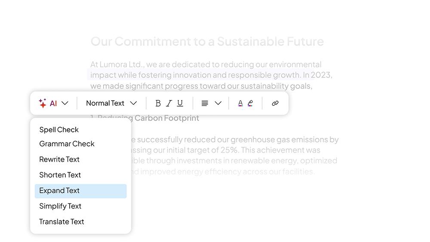The image size is (430, 242).
Task: Select Grammar Check option
Action: click(x=67, y=144)
